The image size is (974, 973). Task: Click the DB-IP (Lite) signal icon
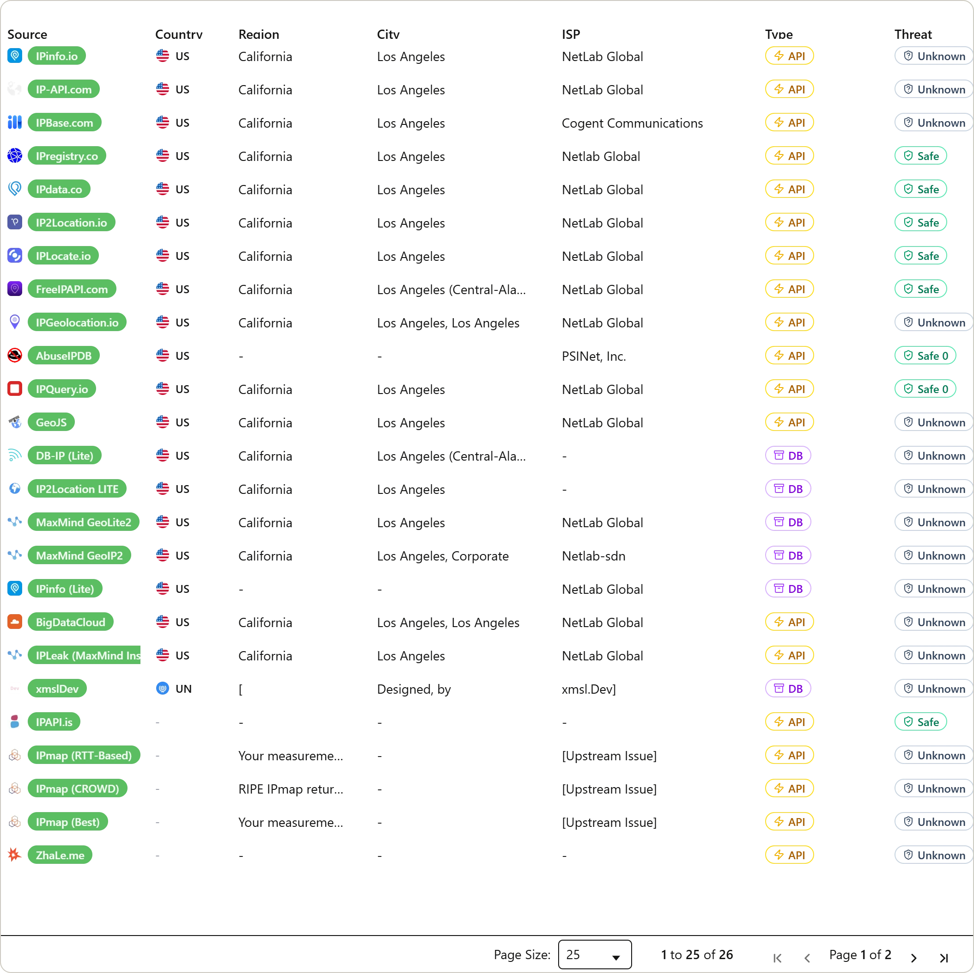(x=15, y=455)
